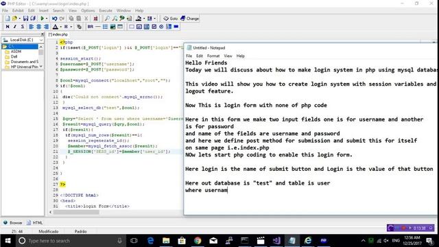
Task: Open Format menu in Notepad
Action: pos(213,56)
